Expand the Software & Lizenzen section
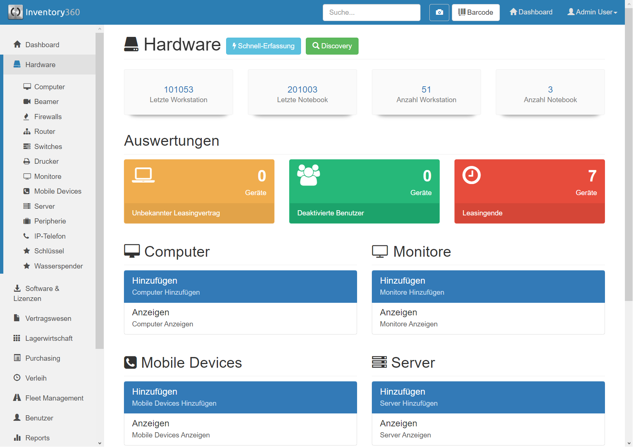This screenshot has width=633, height=447. [x=42, y=293]
